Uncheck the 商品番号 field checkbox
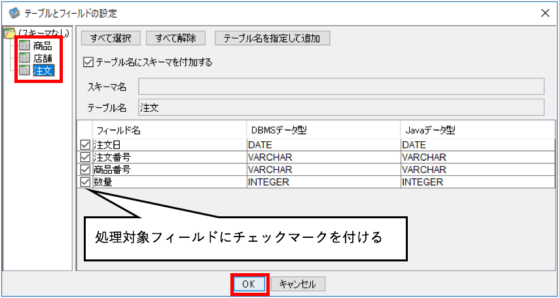 tap(85, 169)
